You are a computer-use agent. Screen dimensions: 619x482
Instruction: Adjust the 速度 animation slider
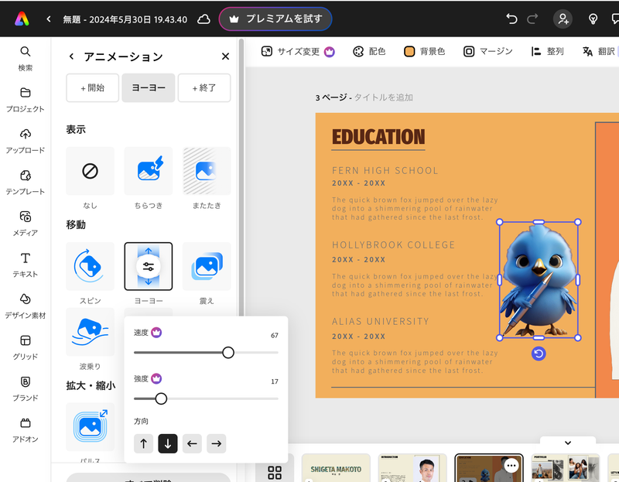coord(228,352)
